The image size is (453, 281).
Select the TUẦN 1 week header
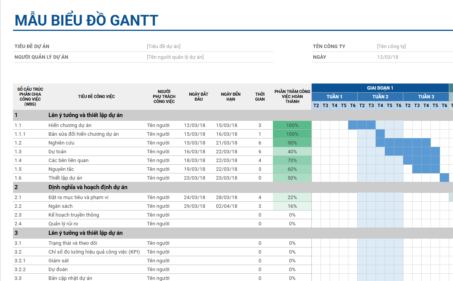pyautogui.click(x=334, y=97)
